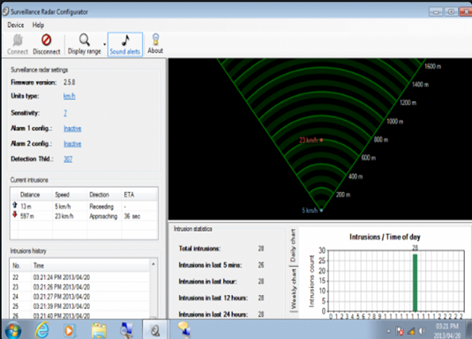This screenshot has height=339, width=472.
Task: Click the blue receding arrow icon
Action: (x=14, y=205)
